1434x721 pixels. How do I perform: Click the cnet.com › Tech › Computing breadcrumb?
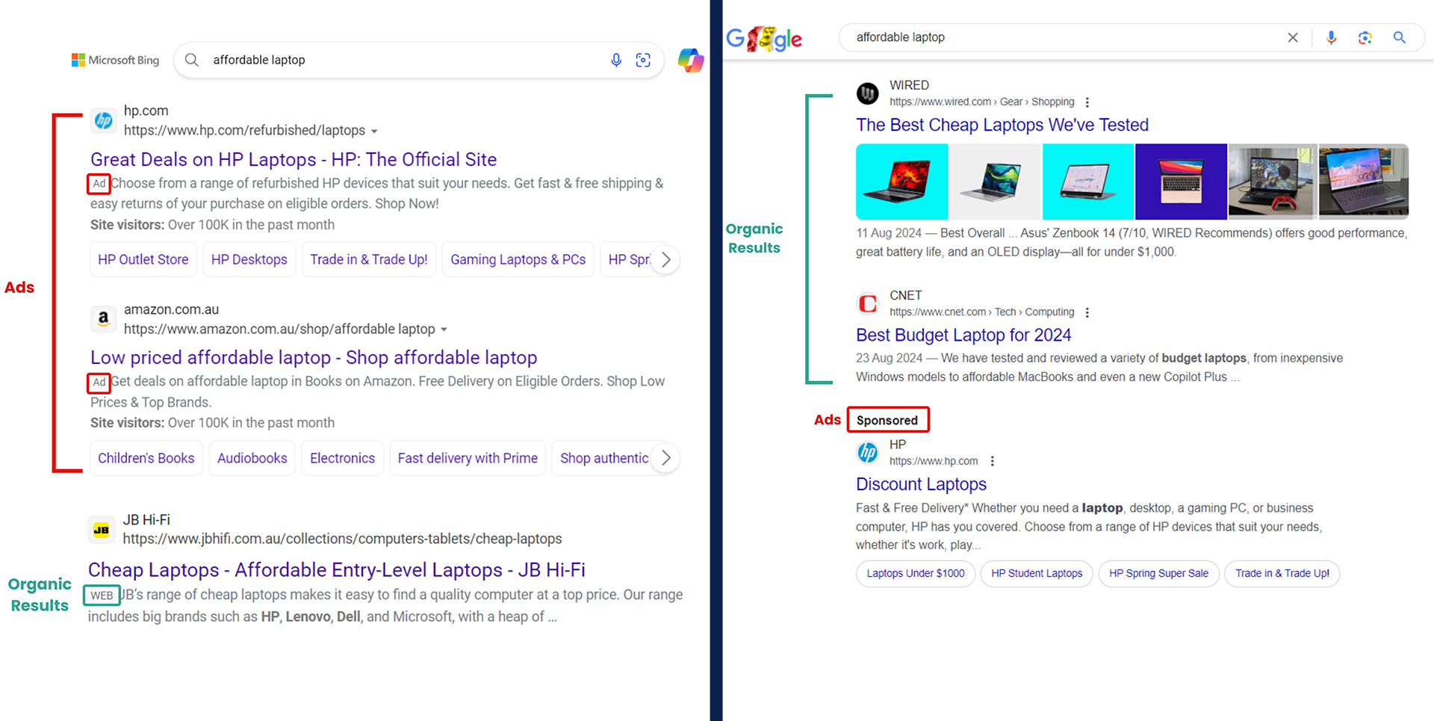[x=982, y=312]
